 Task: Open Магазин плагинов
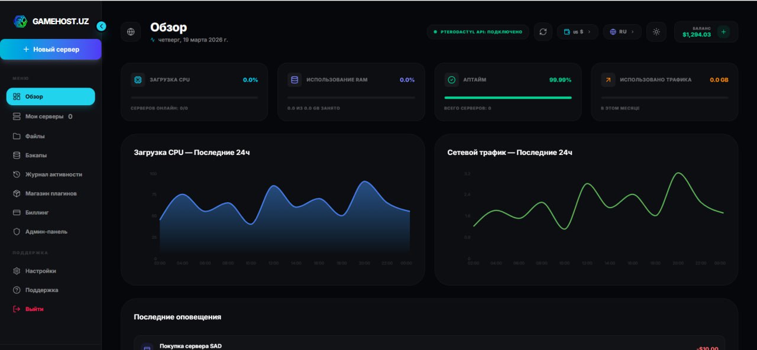coord(50,193)
